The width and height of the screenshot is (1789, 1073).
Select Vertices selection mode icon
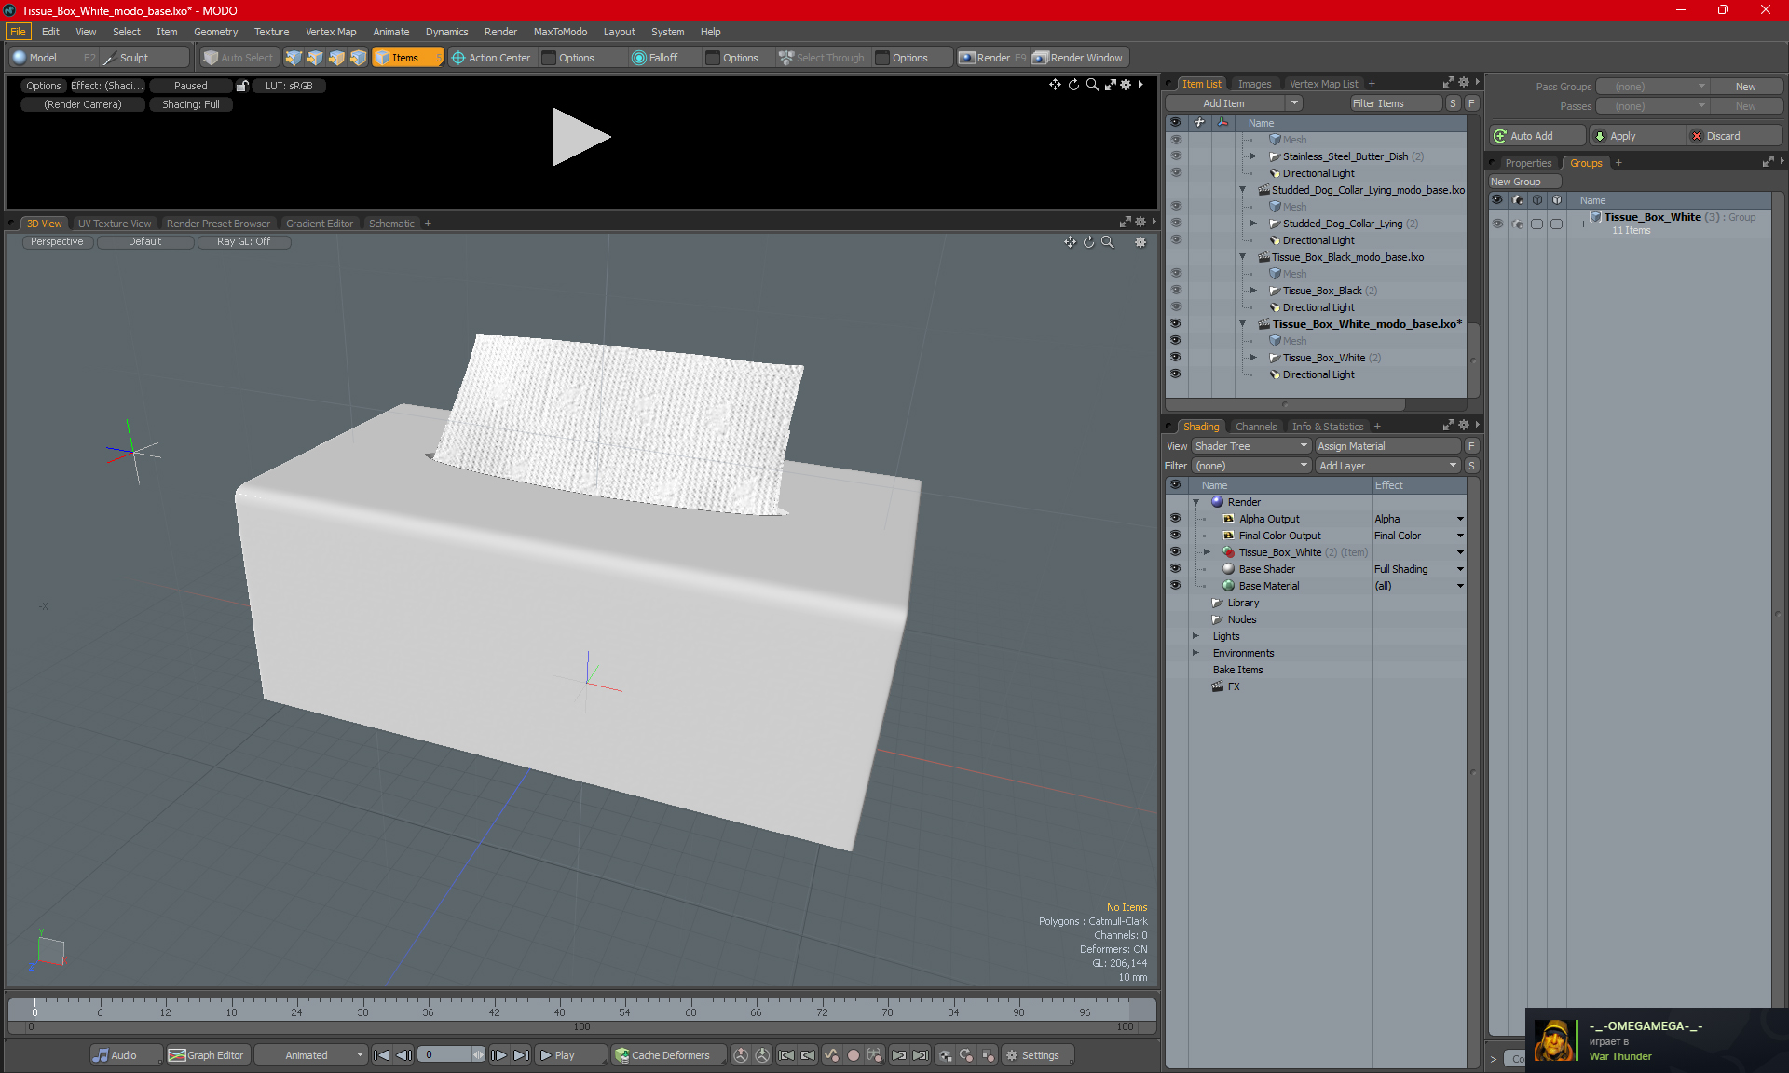pos(294,58)
